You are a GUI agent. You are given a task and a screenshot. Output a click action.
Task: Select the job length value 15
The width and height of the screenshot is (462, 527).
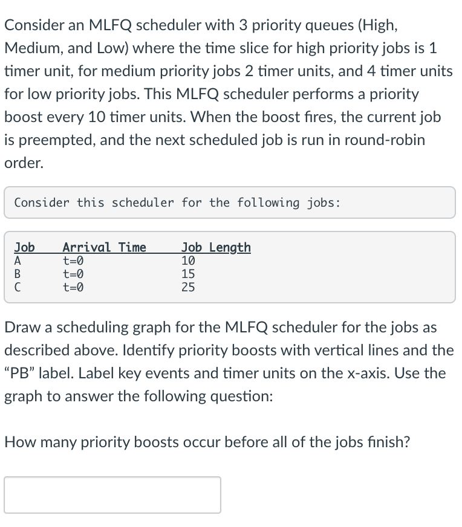point(187,274)
